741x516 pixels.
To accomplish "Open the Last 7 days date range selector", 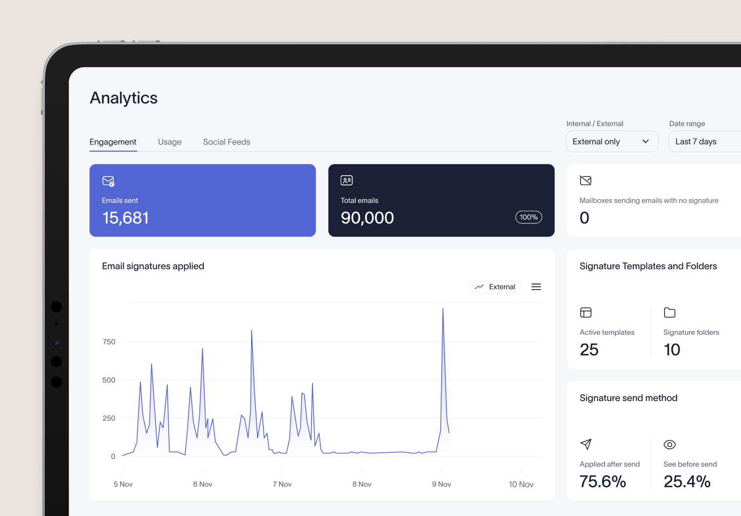I will (x=704, y=141).
